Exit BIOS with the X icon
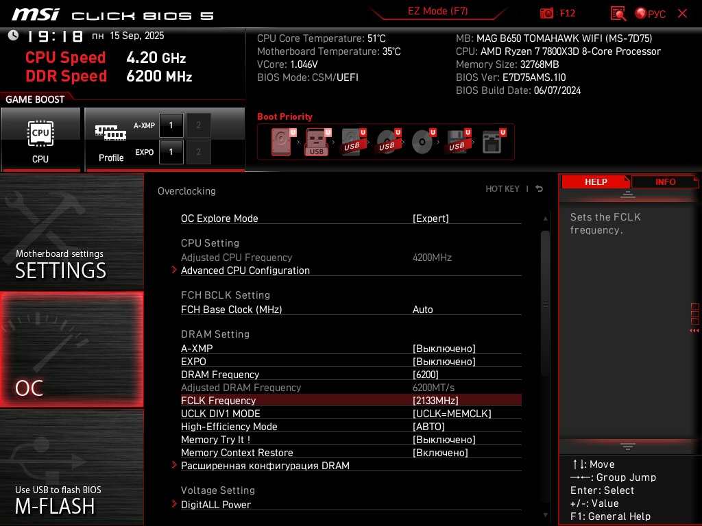This screenshot has height=526, width=702. click(x=682, y=13)
